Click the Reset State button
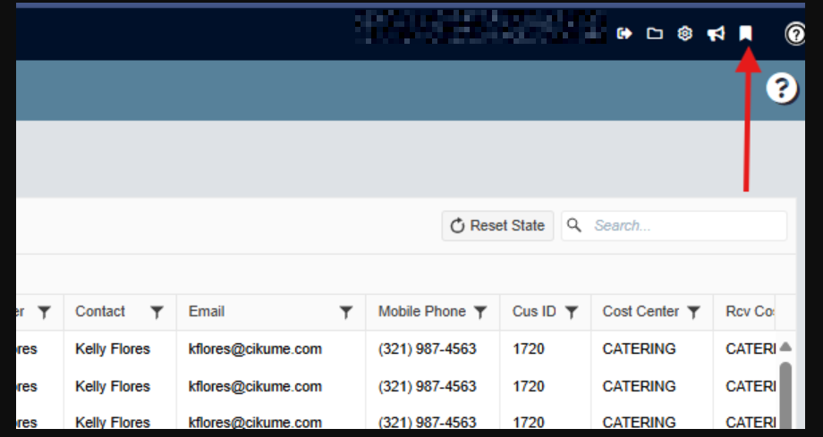The height and width of the screenshot is (437, 823). [x=498, y=225]
